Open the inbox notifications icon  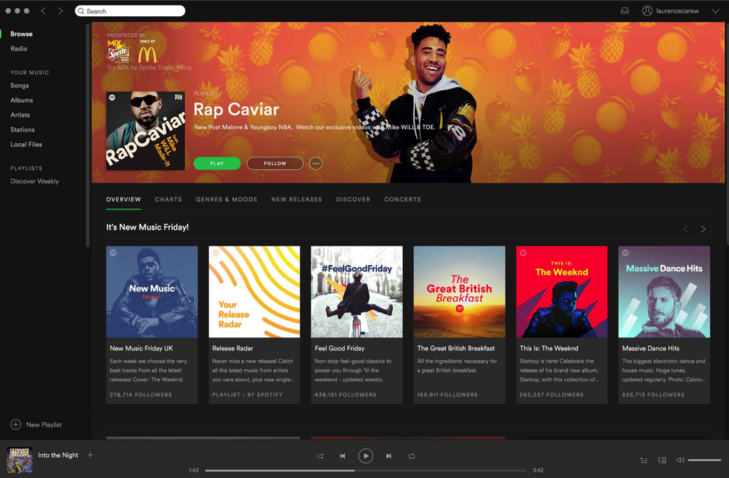click(x=625, y=11)
